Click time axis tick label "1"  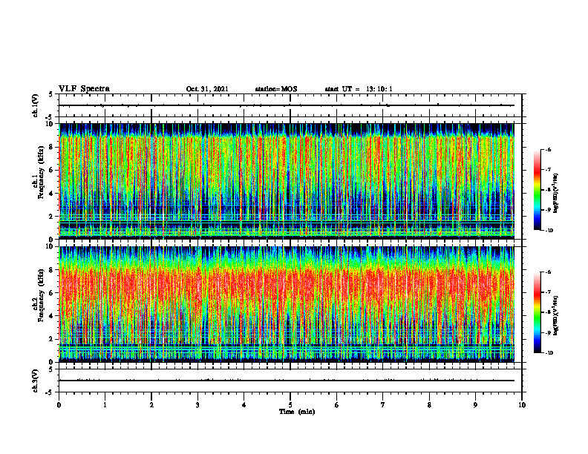click(x=105, y=405)
